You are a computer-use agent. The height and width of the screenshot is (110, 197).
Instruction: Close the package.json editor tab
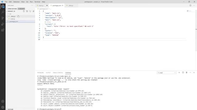(62, 5)
